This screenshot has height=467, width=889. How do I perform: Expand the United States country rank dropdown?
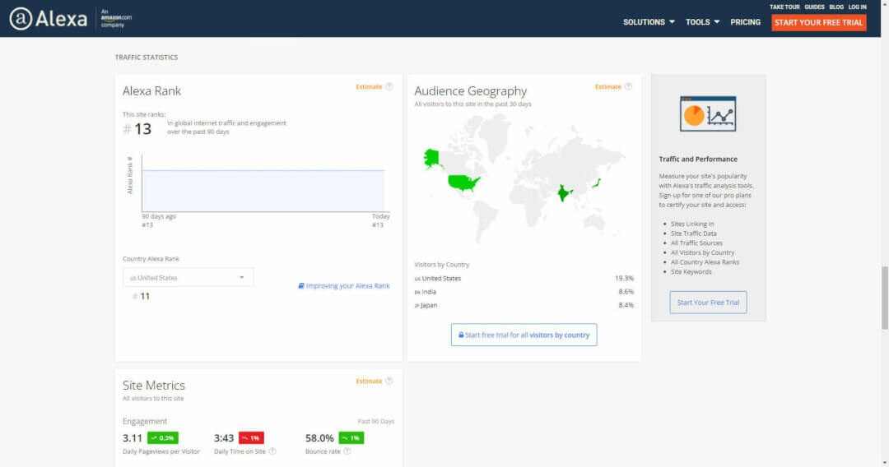point(189,277)
